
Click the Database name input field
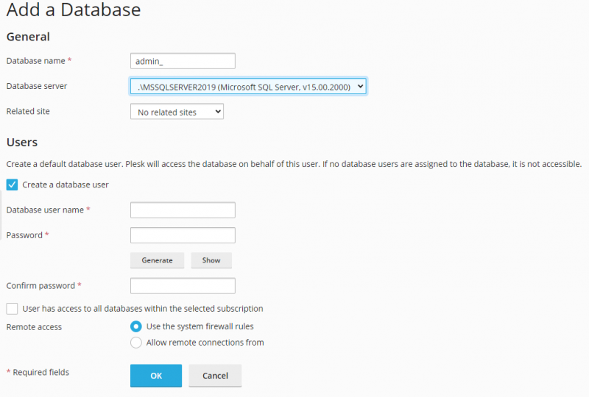183,61
